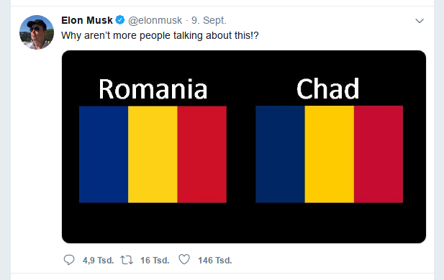Click the yellow stripe of Chad flag
The image size is (444, 280).
[330, 154]
